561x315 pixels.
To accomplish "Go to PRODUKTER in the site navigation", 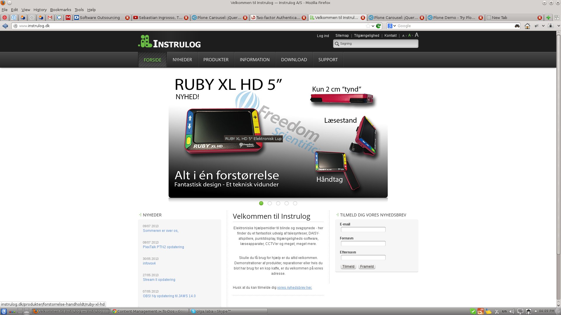I will click(216, 60).
